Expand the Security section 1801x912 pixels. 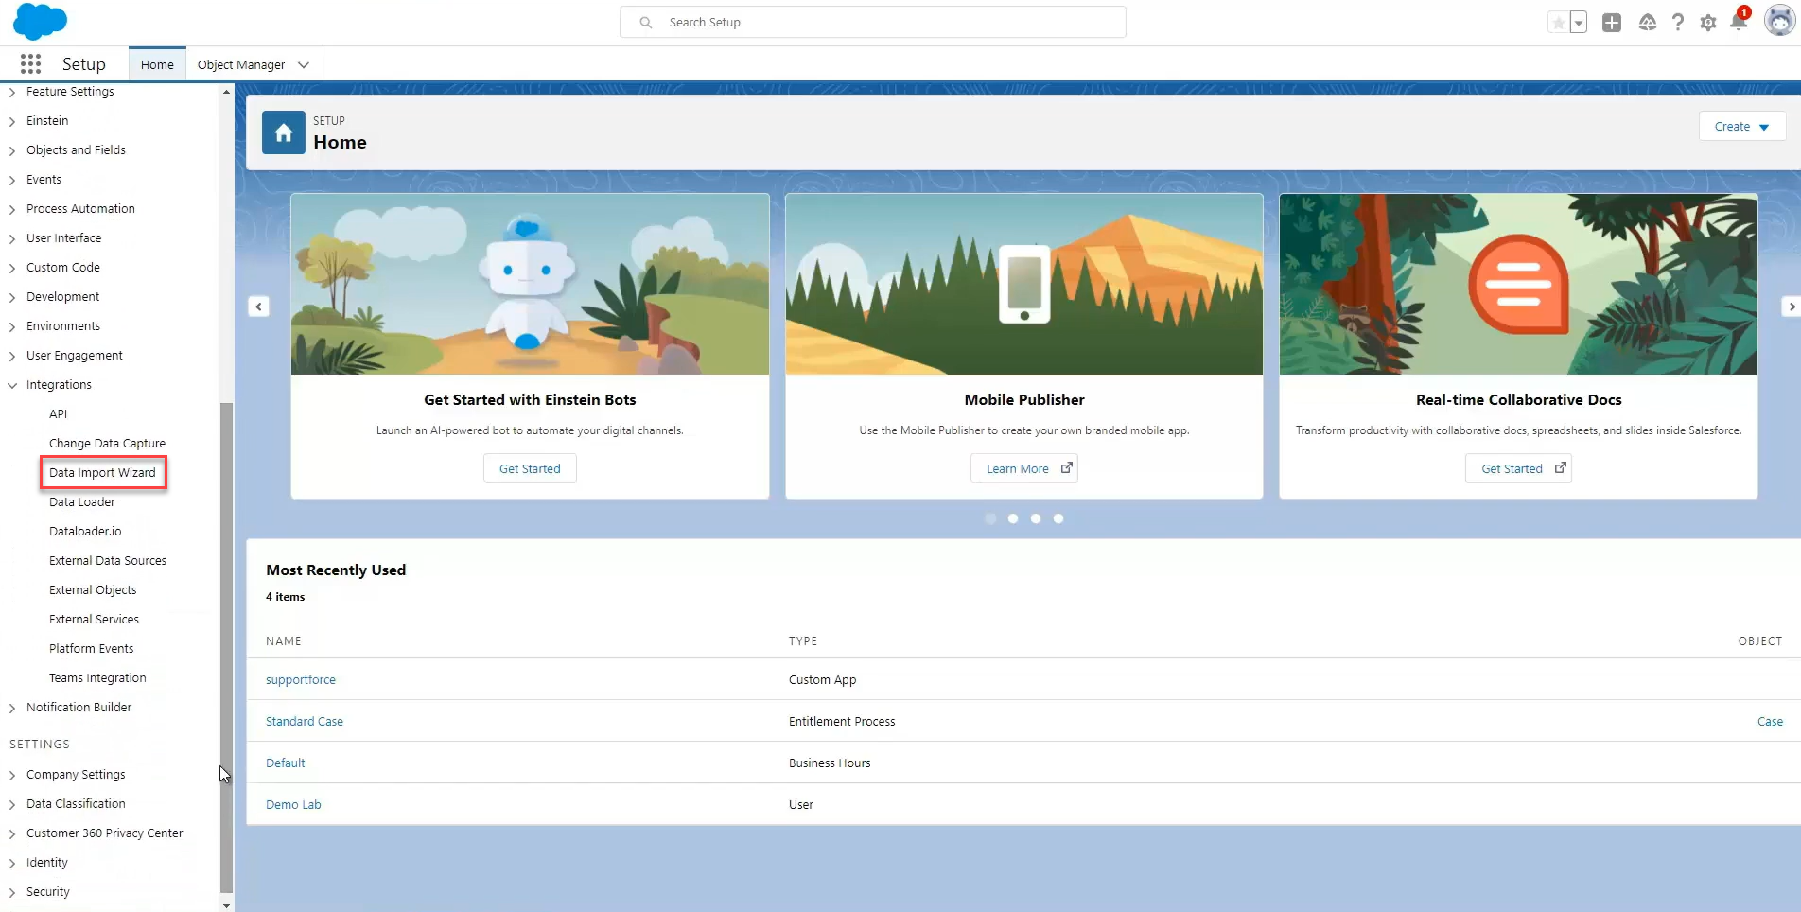point(12,892)
